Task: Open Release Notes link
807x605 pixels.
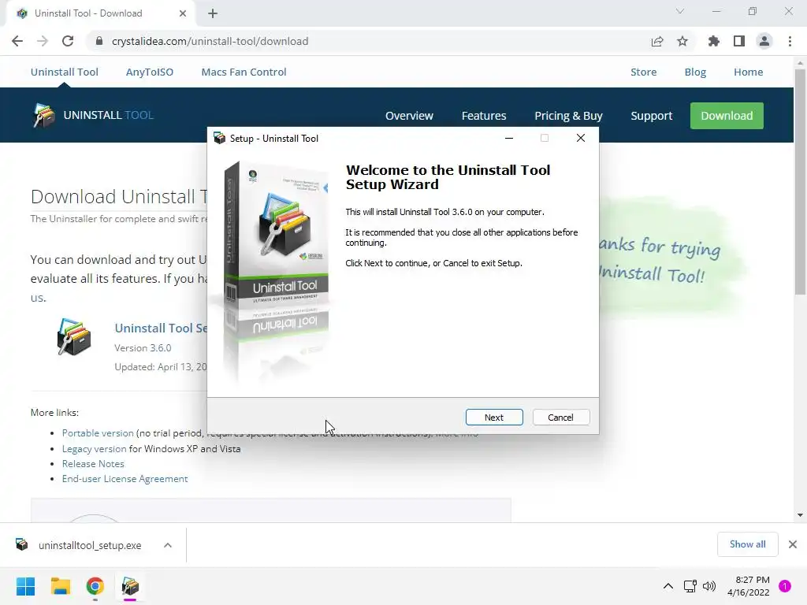Action: click(93, 463)
